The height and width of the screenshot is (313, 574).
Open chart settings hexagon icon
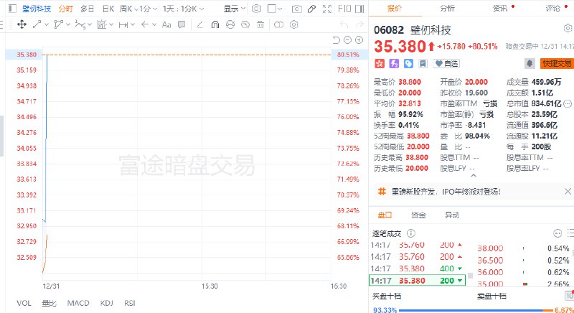tap(257, 9)
